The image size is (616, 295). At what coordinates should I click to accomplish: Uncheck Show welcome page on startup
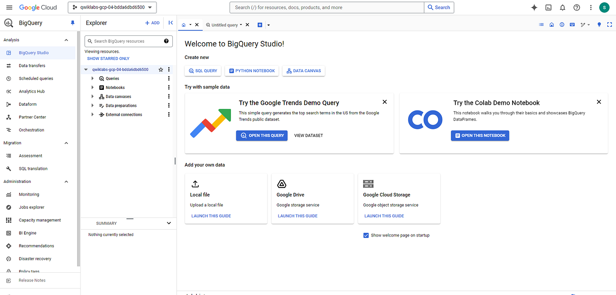click(366, 235)
